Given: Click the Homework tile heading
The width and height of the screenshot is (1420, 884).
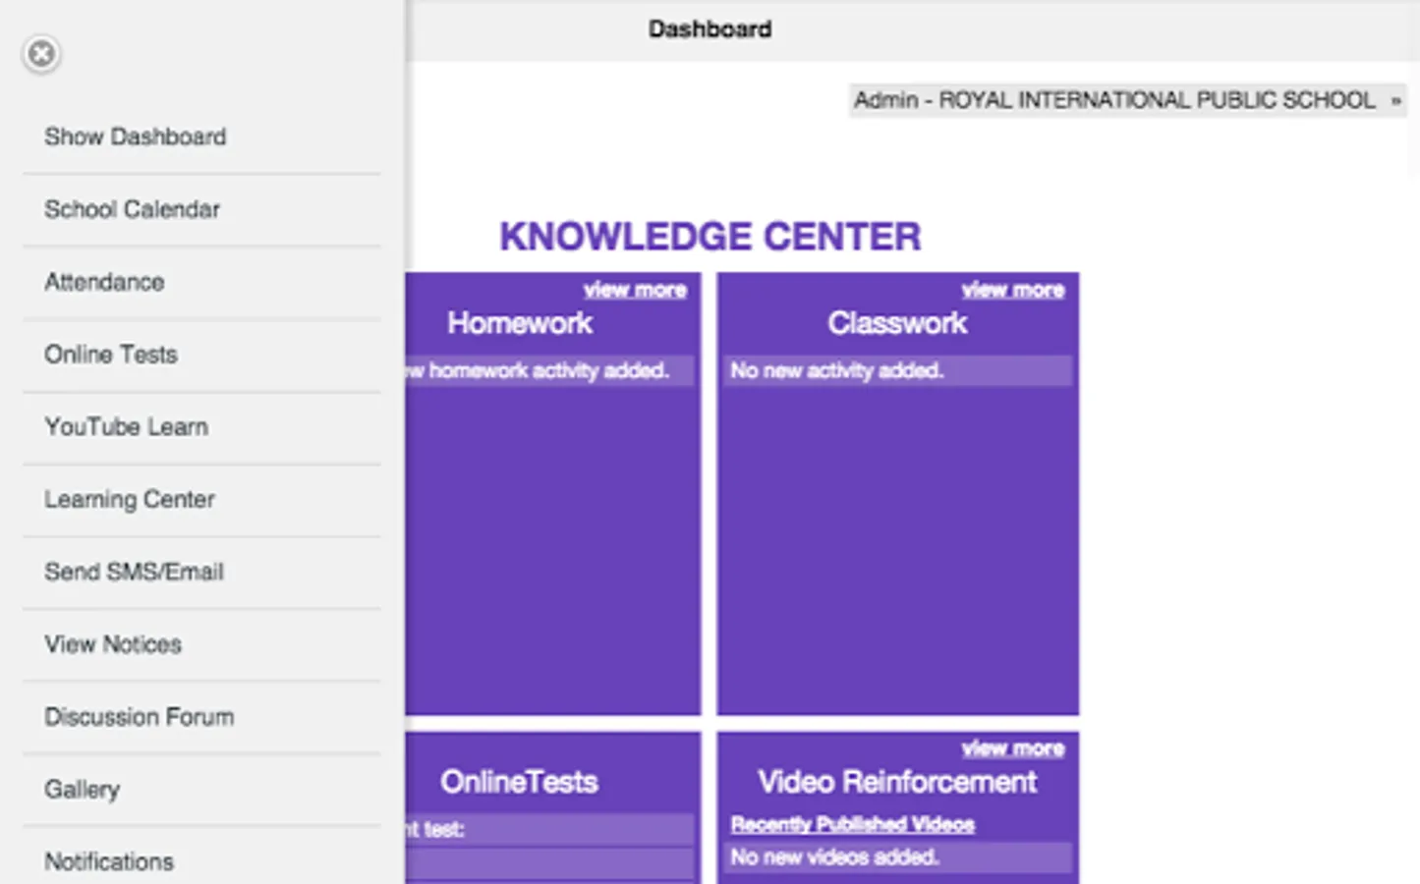Looking at the screenshot, I should click(519, 323).
